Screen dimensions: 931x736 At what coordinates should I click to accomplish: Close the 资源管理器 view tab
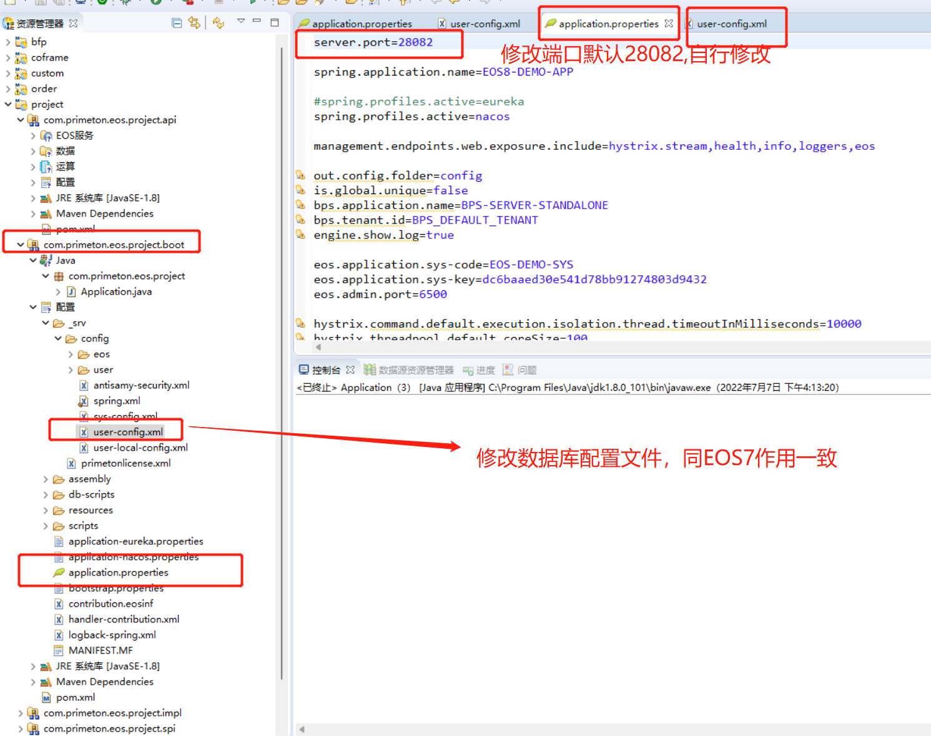click(74, 23)
